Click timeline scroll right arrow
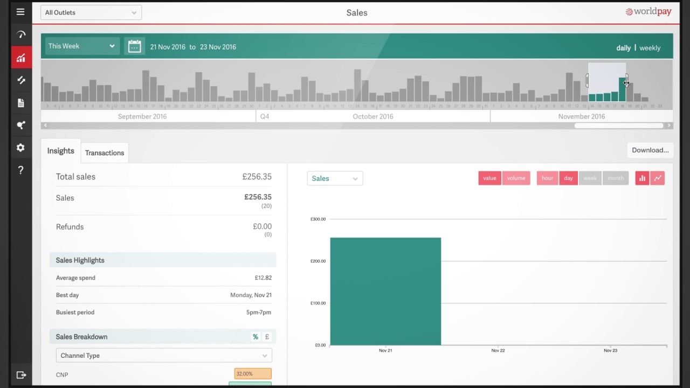 [669, 126]
